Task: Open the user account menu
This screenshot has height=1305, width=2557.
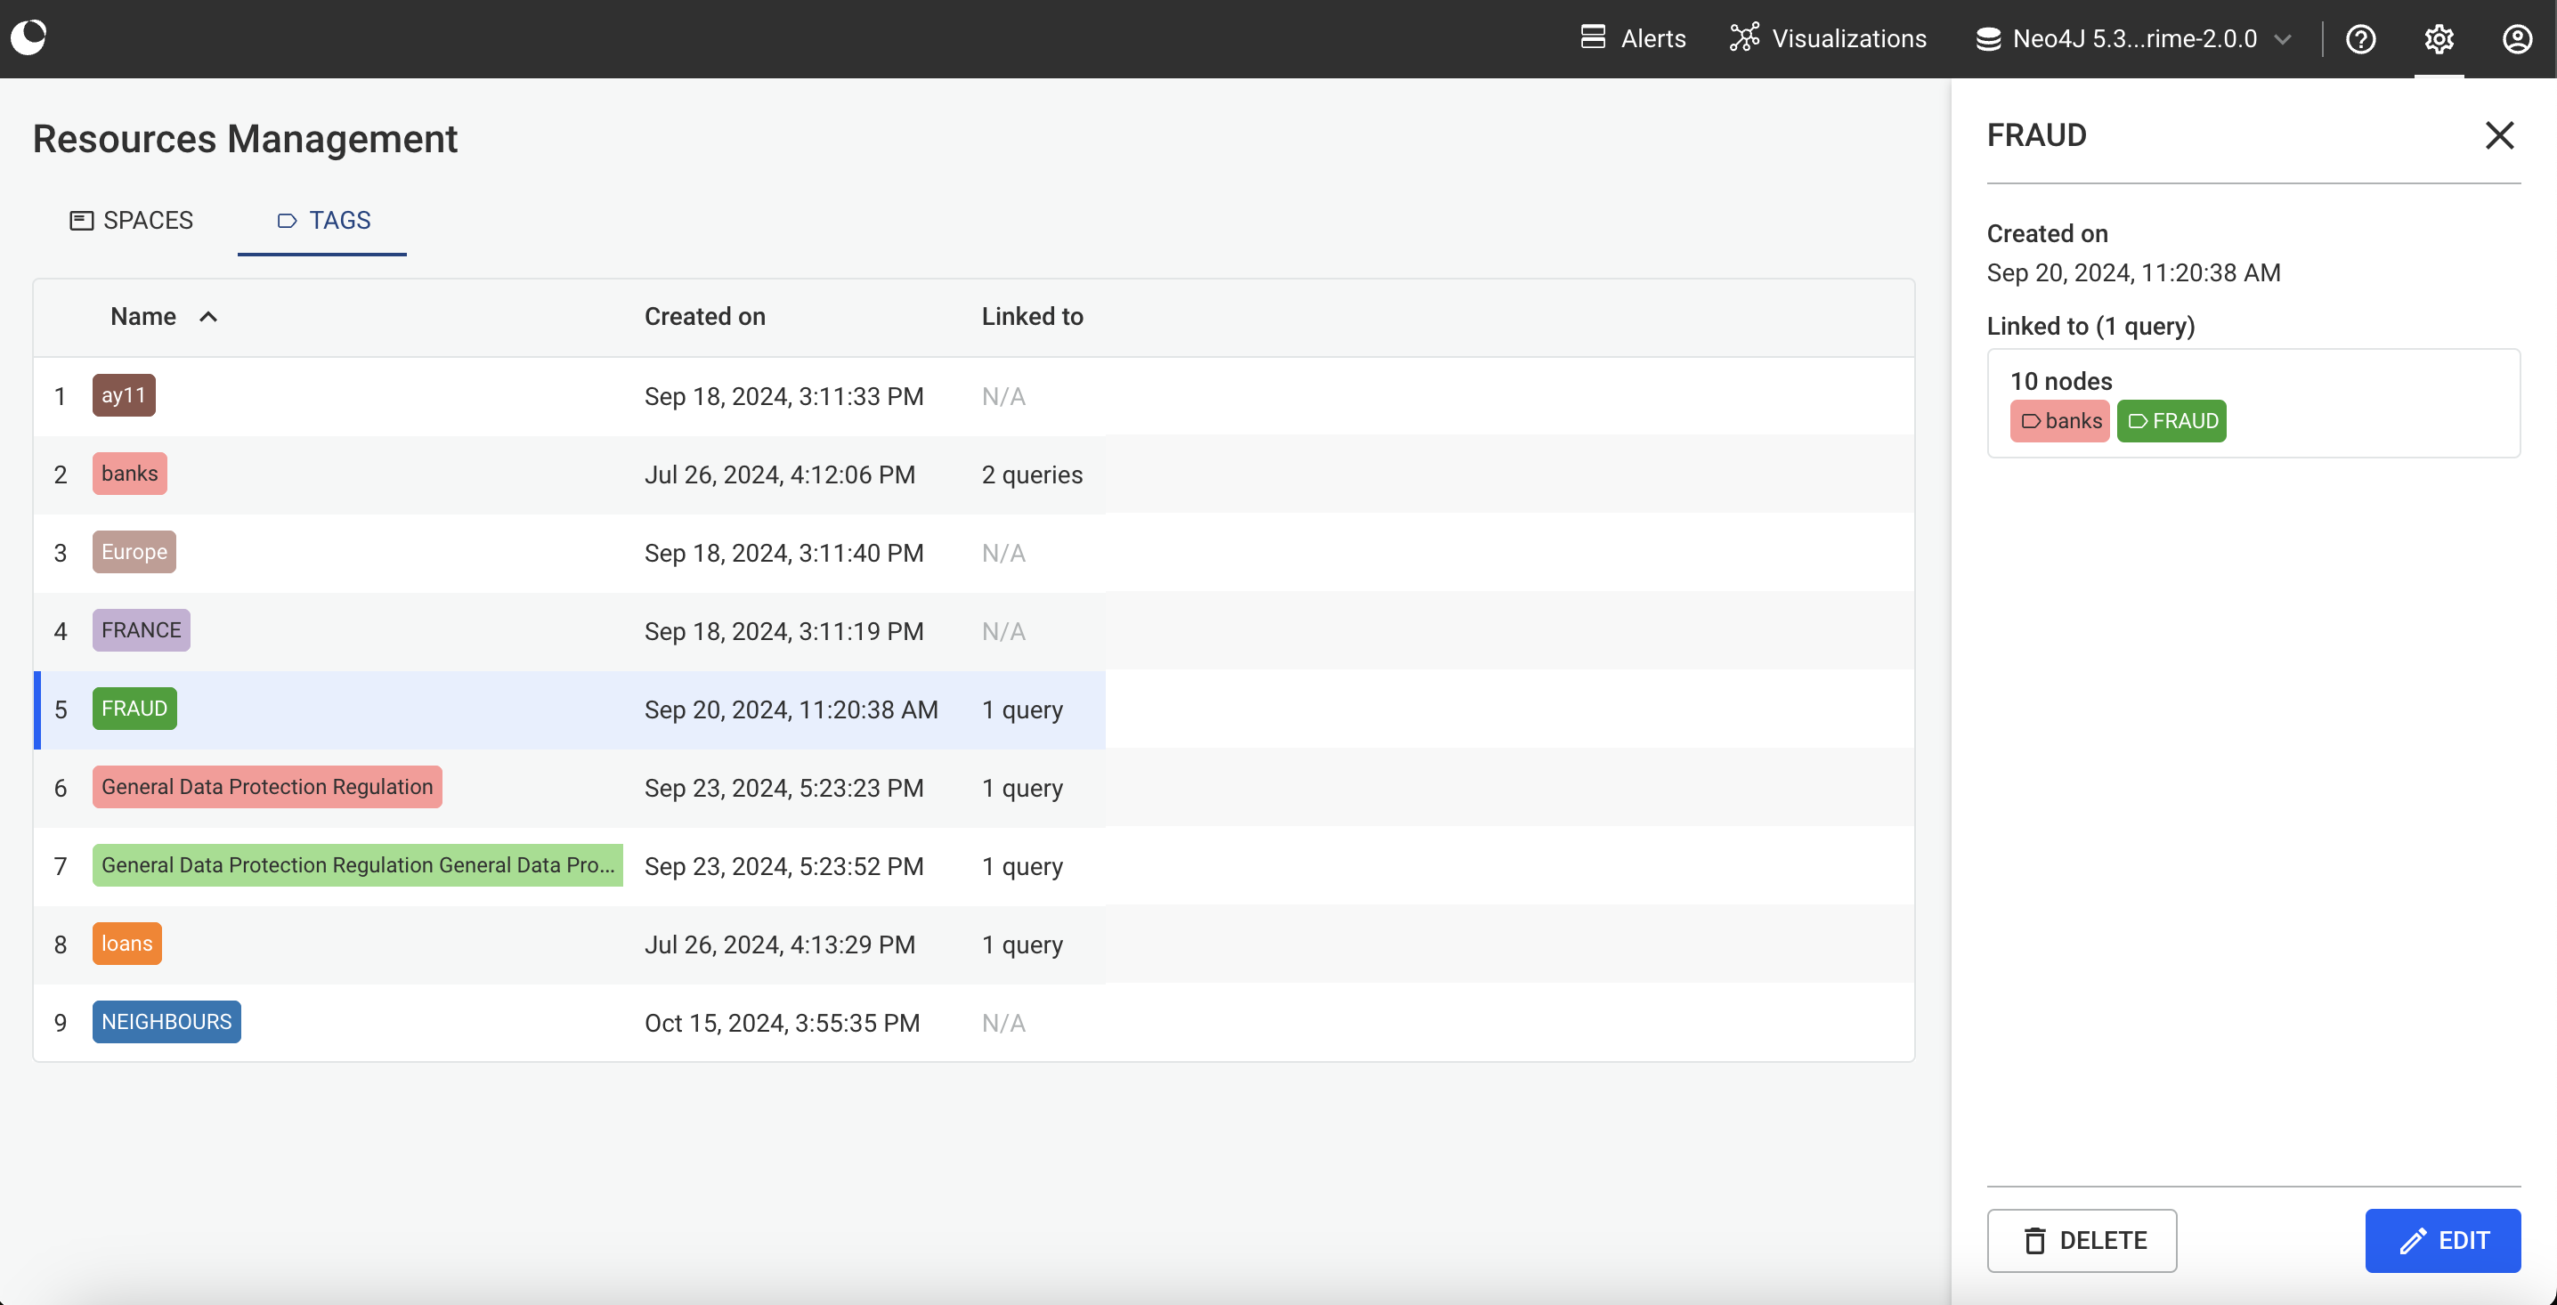Action: tap(2519, 38)
